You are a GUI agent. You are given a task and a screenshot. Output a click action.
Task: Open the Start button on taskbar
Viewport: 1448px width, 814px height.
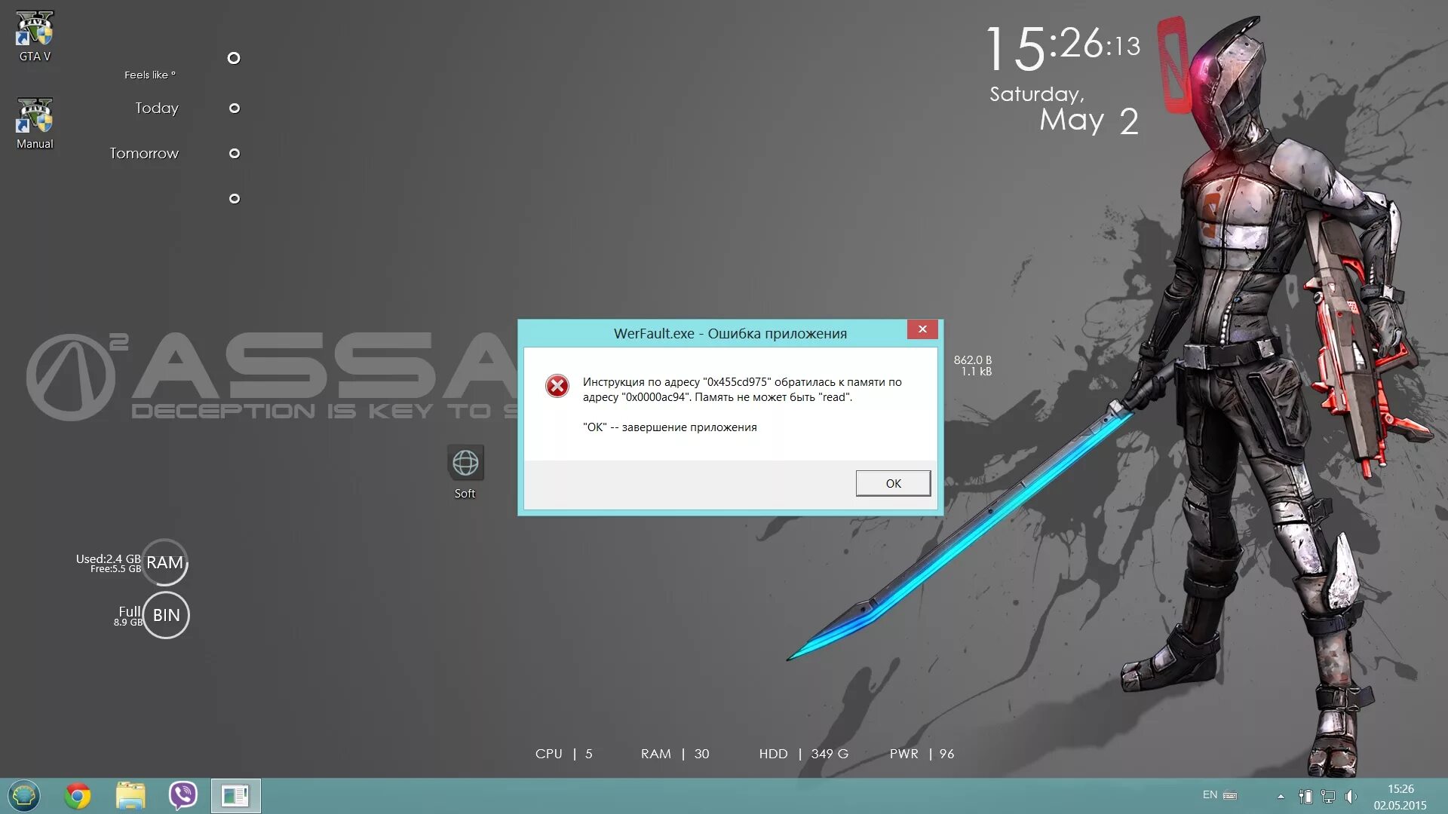[x=24, y=796]
